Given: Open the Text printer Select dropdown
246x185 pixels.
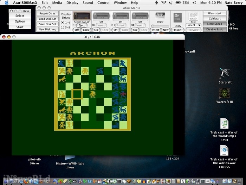Looking at the screenshot, I should [x=193, y=25].
